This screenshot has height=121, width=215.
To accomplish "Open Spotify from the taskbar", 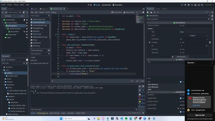I will [126, 119].
